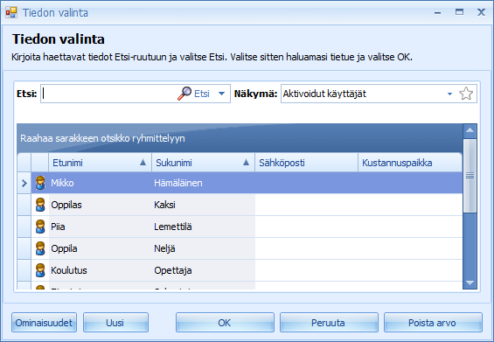
Task: Select the first name Oppilas
Action: [x=66, y=205]
